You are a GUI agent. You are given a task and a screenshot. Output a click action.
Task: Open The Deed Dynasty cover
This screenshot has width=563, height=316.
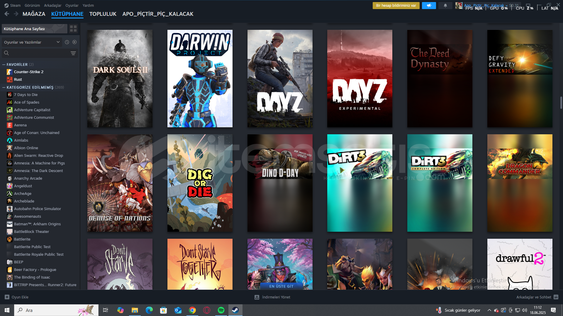click(x=440, y=78)
